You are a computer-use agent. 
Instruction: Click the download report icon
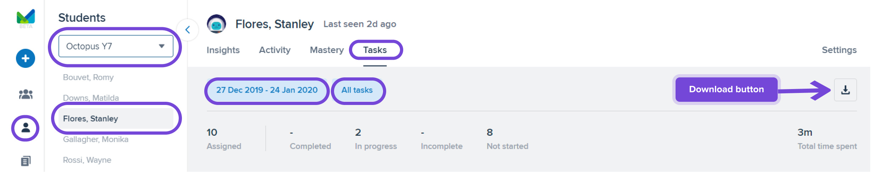click(x=845, y=90)
